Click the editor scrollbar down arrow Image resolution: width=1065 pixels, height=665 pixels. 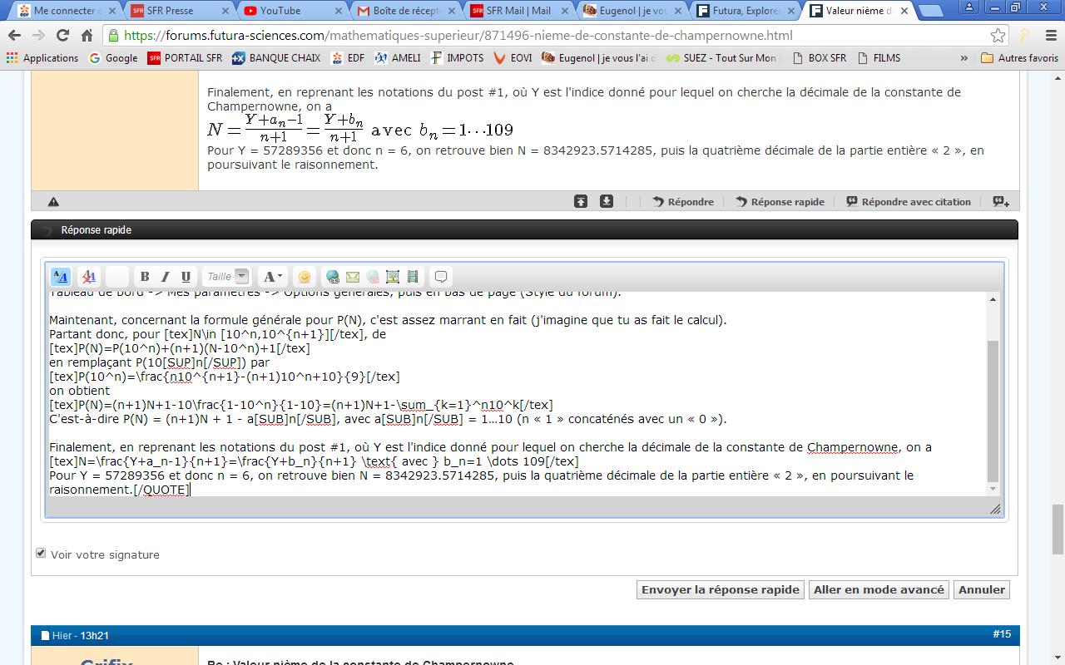pyautogui.click(x=993, y=489)
